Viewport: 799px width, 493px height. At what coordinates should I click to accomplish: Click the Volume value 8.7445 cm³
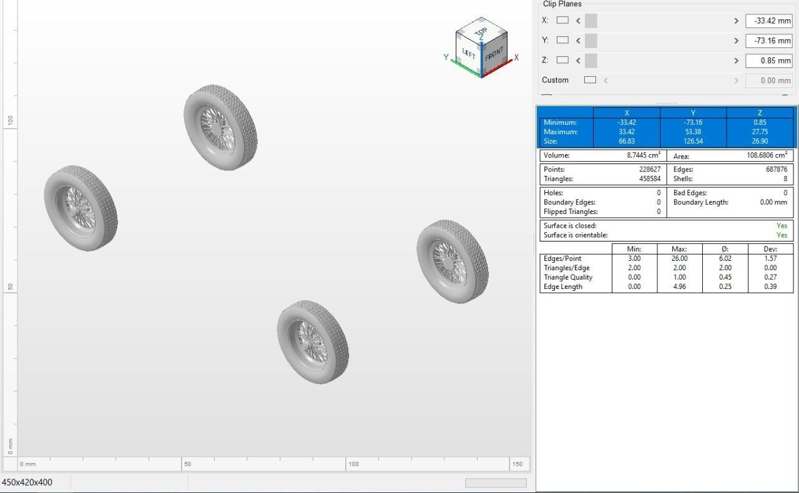643,155
